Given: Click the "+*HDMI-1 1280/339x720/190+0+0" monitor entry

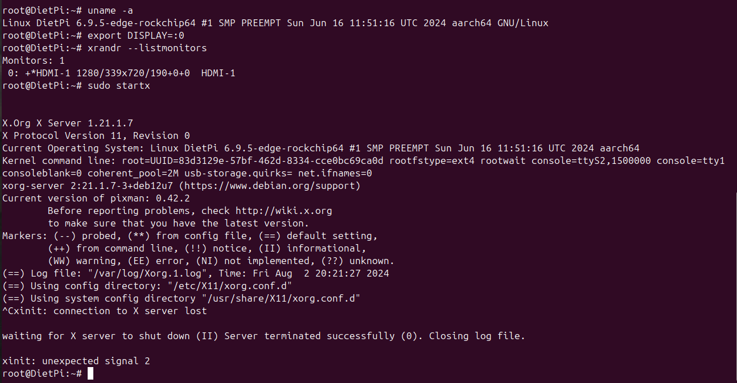Looking at the screenshot, I should pyautogui.click(x=107, y=73).
